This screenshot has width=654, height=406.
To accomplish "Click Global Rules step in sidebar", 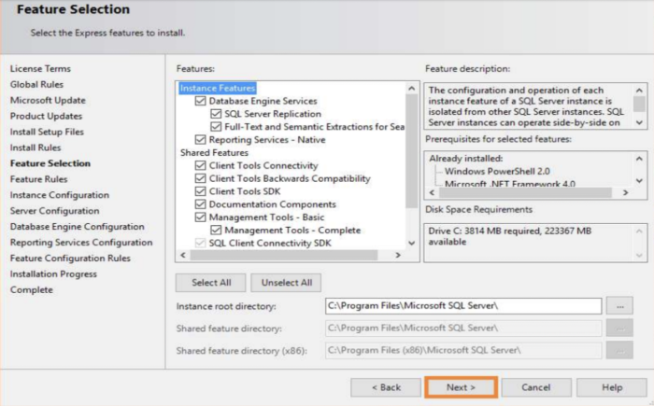I will tap(36, 84).
